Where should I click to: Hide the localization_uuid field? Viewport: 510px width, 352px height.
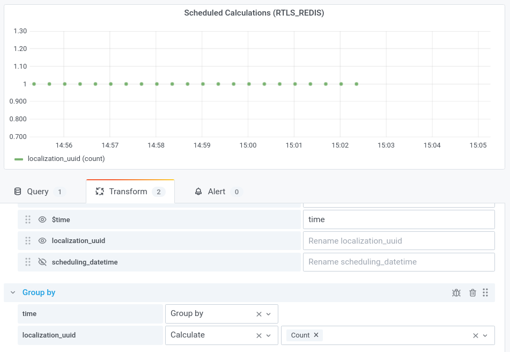[x=42, y=240]
